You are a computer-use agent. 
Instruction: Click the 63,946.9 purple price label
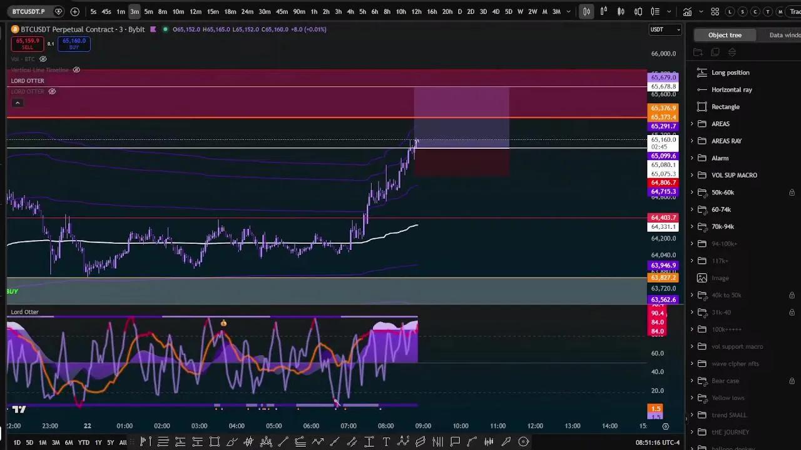663,266
